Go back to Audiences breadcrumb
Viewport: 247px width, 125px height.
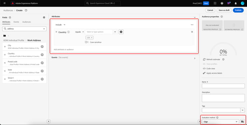[8, 11]
